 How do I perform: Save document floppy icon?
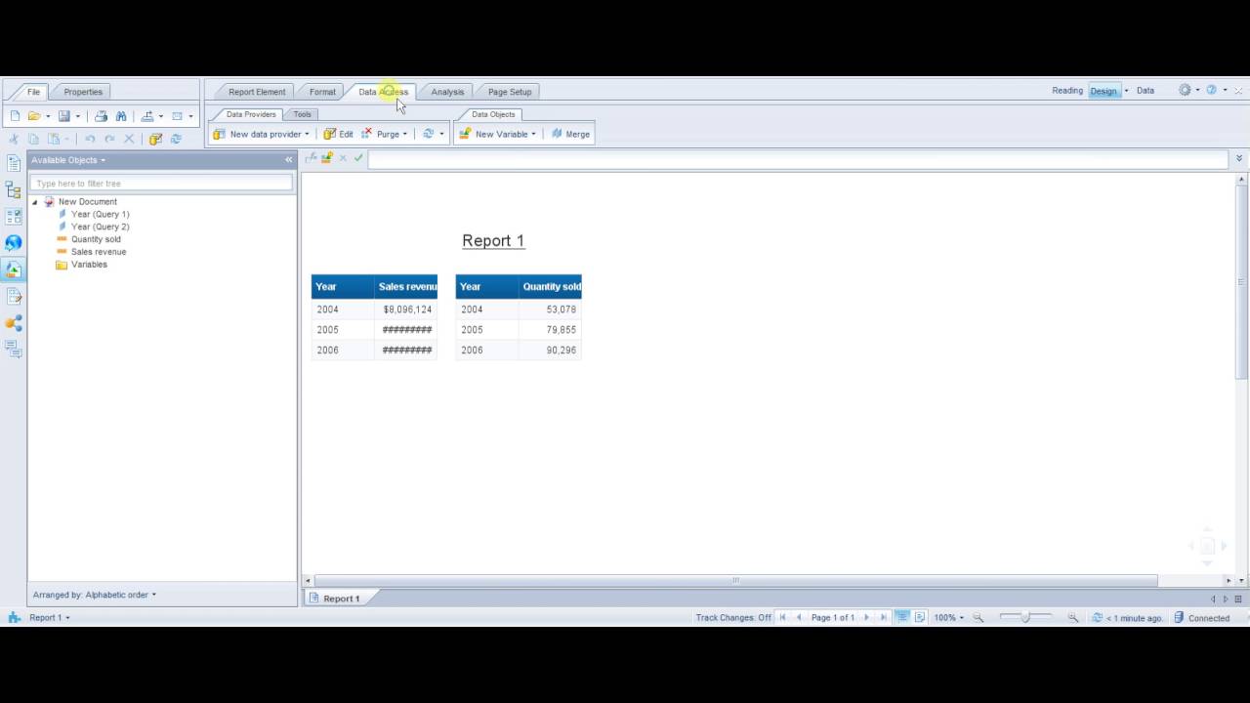63,116
